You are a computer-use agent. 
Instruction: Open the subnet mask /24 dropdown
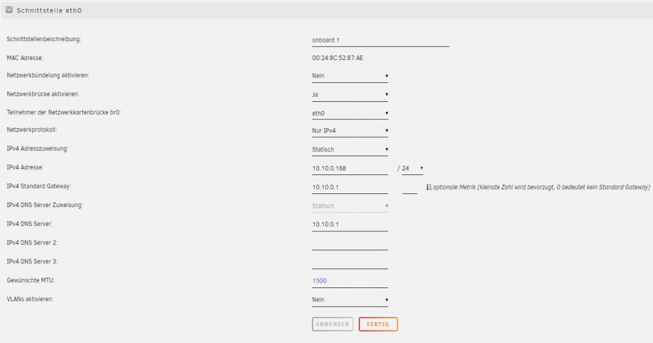click(412, 169)
